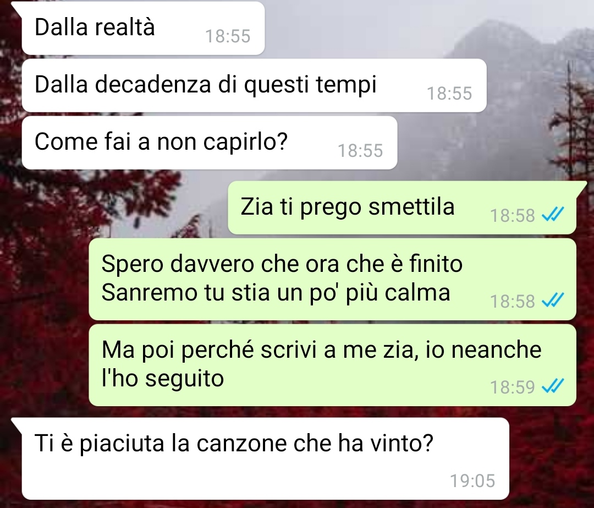Tap the 18:58 timestamp on the Sanremo message
The height and width of the screenshot is (508, 594).
point(512,302)
